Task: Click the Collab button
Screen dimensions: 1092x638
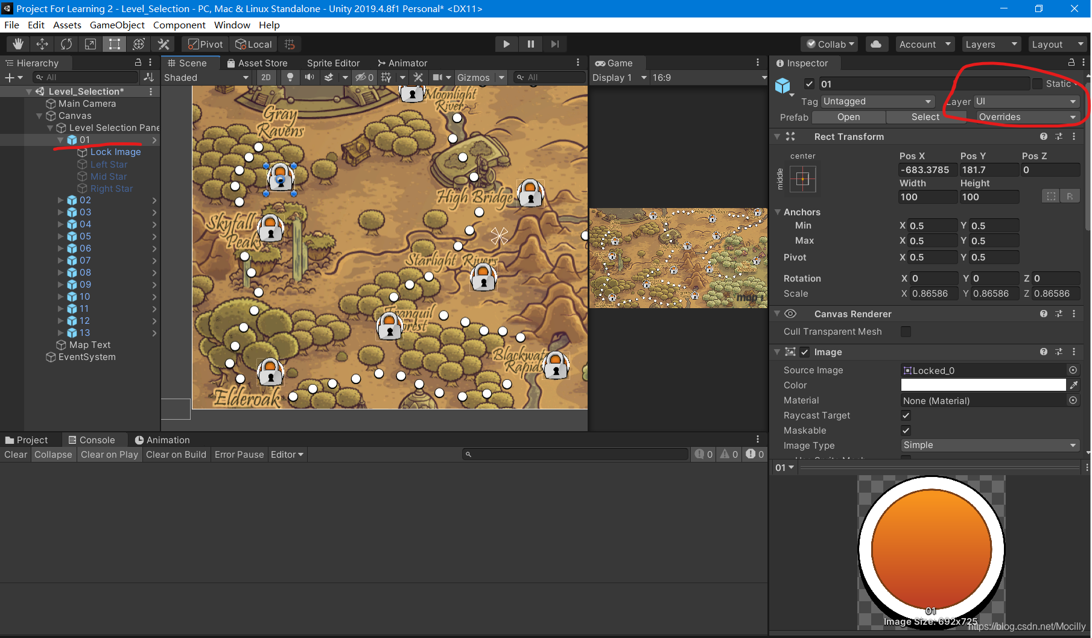Action: (x=830, y=44)
